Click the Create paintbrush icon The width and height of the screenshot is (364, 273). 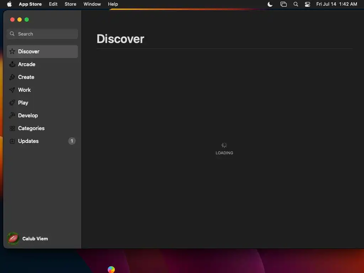click(x=12, y=77)
